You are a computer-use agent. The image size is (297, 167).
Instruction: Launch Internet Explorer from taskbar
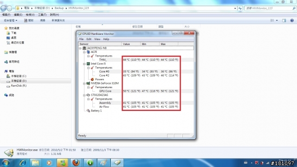[x=23, y=163]
